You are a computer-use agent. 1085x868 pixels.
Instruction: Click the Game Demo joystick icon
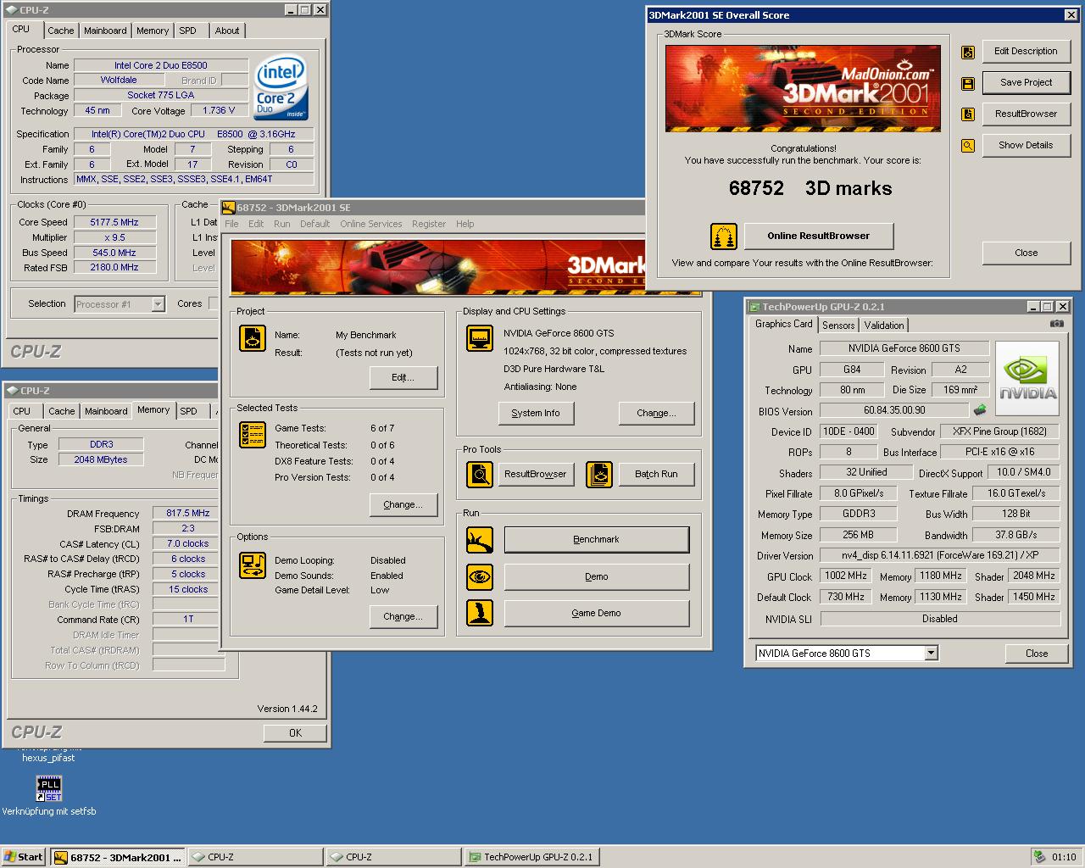pyautogui.click(x=480, y=613)
